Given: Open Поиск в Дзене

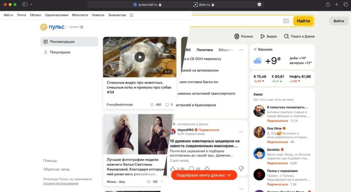Looking at the screenshot, I should (x=299, y=36).
